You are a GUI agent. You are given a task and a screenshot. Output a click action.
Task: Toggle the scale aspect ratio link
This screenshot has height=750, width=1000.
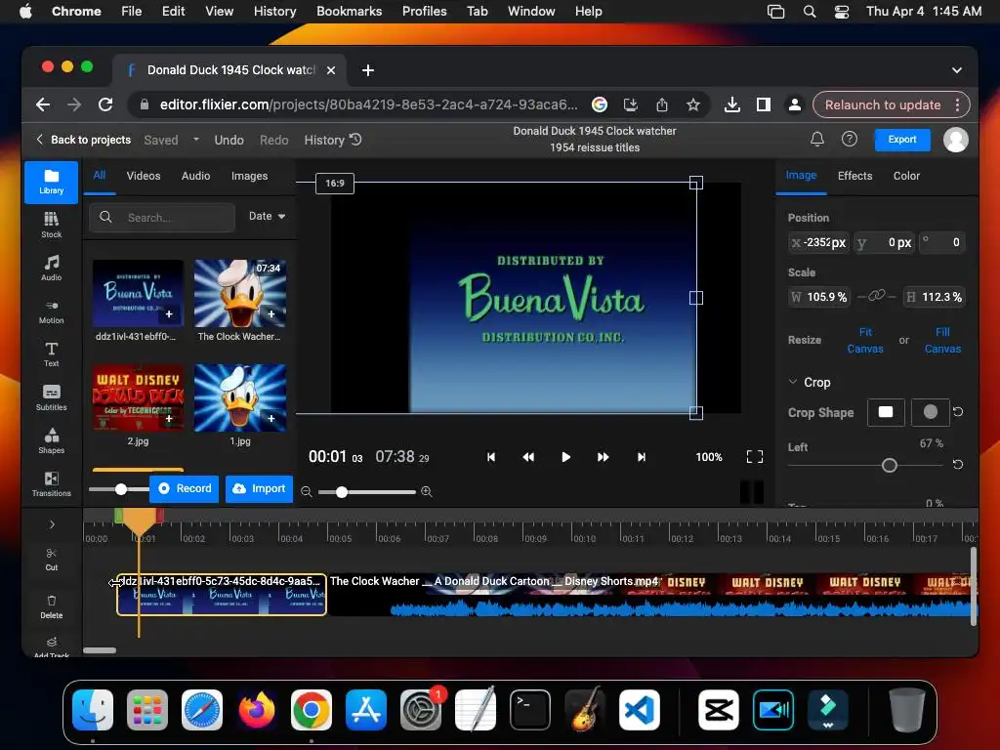point(877,296)
